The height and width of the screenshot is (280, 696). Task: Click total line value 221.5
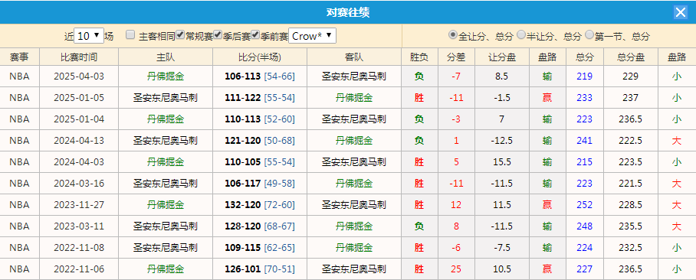point(630,184)
